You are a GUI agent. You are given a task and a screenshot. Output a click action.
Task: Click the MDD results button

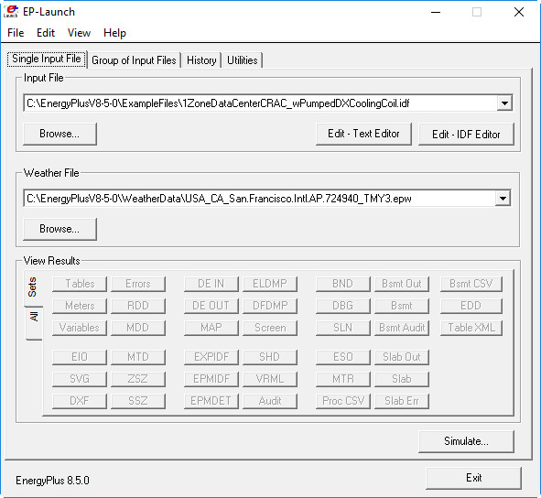[x=138, y=328]
